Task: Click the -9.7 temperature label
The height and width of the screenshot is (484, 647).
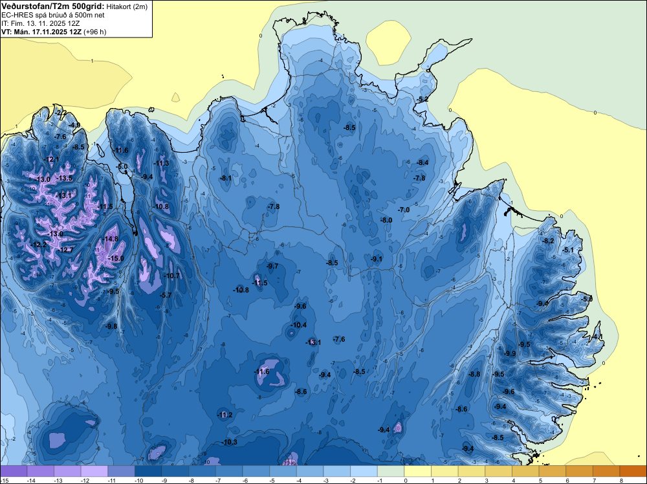Action: (272, 266)
